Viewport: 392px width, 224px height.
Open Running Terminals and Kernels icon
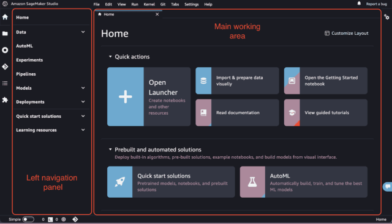click(x=5, y=50)
